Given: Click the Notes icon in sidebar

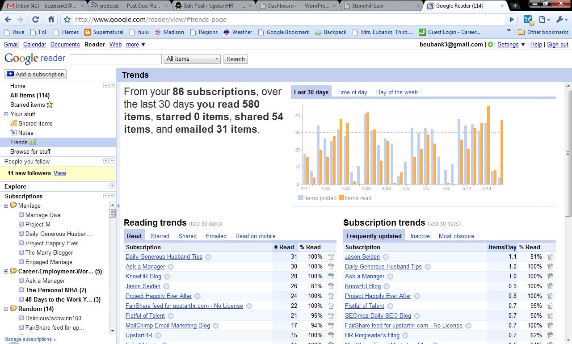Looking at the screenshot, I should pos(14,133).
